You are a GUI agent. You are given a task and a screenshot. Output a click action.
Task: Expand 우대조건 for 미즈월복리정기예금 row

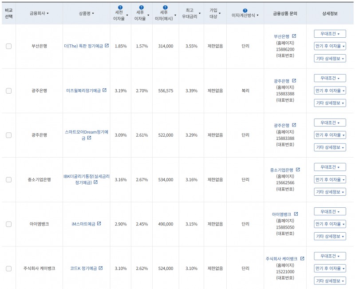pyautogui.click(x=330, y=78)
